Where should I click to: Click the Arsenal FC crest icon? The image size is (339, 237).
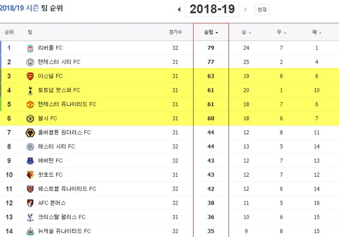point(30,76)
